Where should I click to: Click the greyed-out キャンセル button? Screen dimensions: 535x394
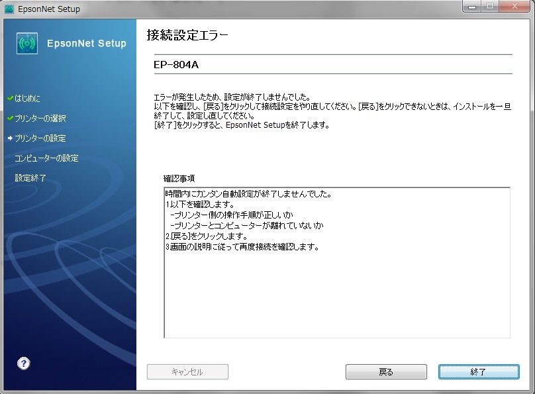187,371
